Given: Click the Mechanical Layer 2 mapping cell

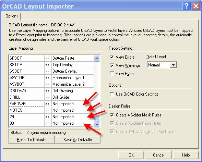Looking at the screenshot, I should [x=73, y=84].
